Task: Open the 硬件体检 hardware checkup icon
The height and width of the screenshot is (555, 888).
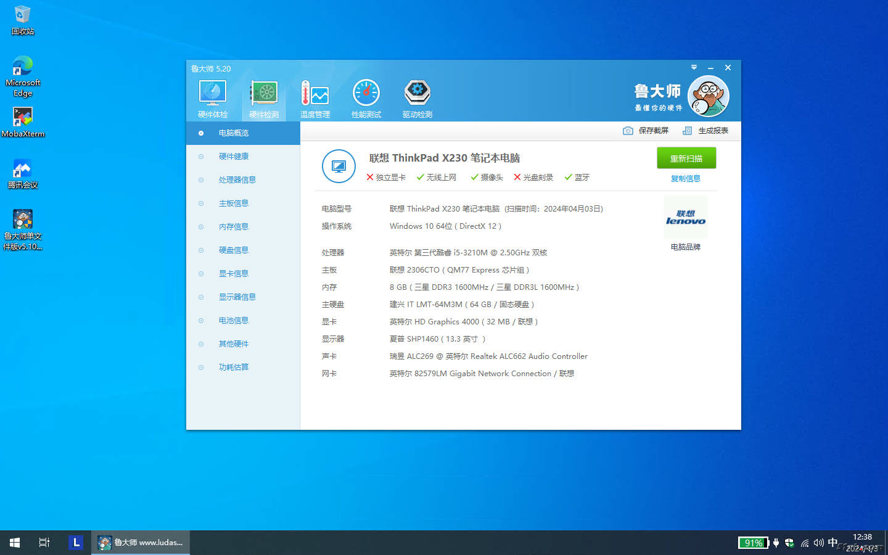Action: click(x=213, y=94)
